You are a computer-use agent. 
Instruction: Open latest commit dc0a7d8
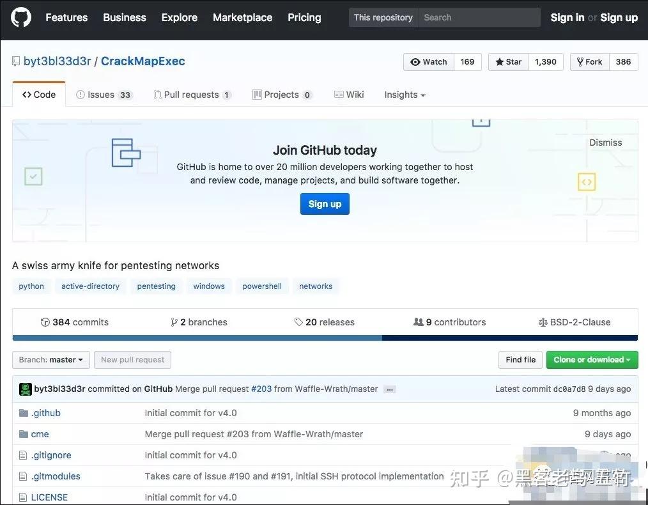(x=569, y=389)
